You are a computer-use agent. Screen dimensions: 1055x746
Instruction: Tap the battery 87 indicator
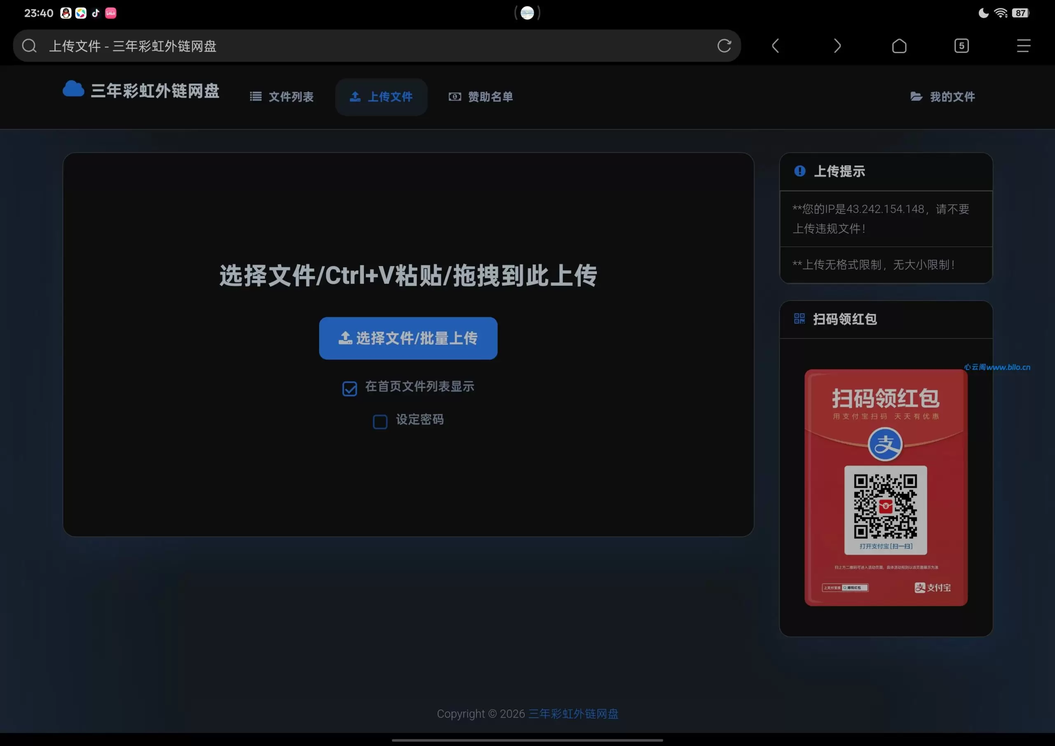(1020, 13)
